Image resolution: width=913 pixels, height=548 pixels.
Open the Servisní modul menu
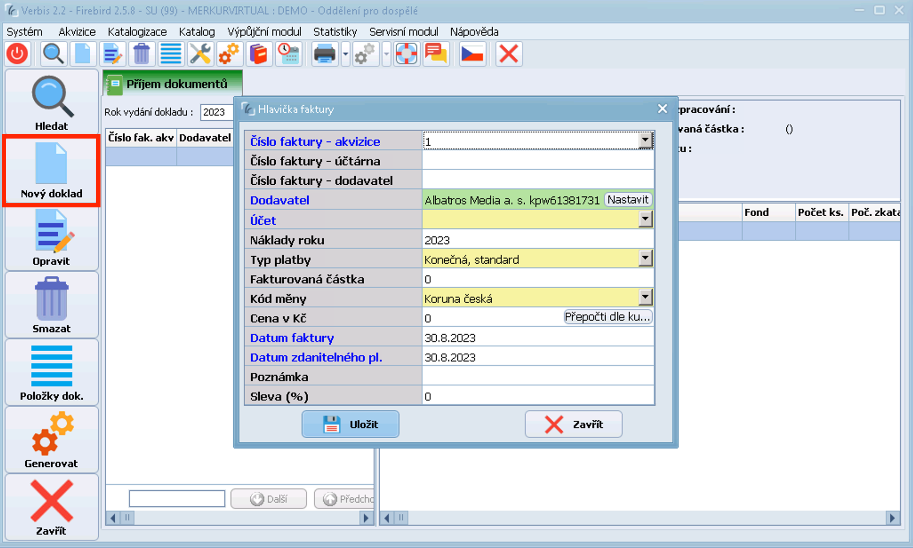(x=403, y=32)
